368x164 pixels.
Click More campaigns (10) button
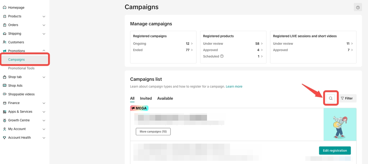(x=153, y=132)
